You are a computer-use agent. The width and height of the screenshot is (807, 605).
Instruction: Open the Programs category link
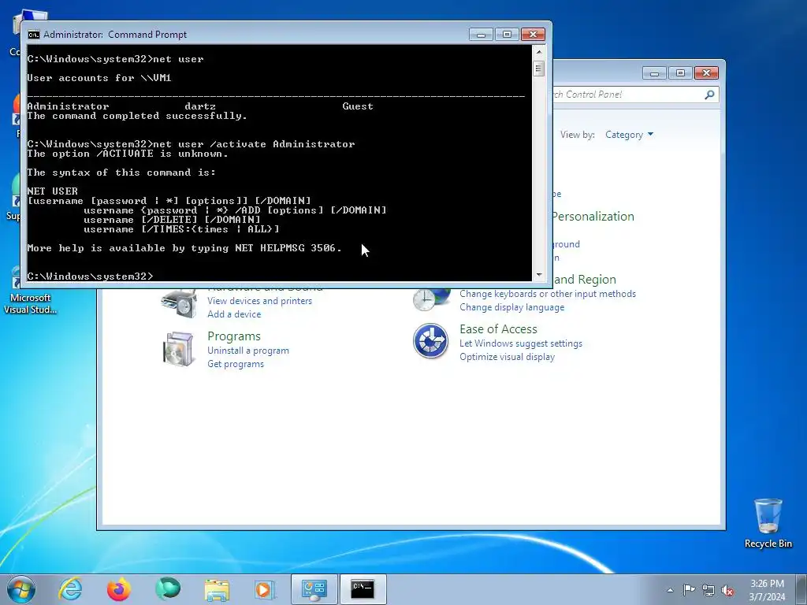pos(234,336)
